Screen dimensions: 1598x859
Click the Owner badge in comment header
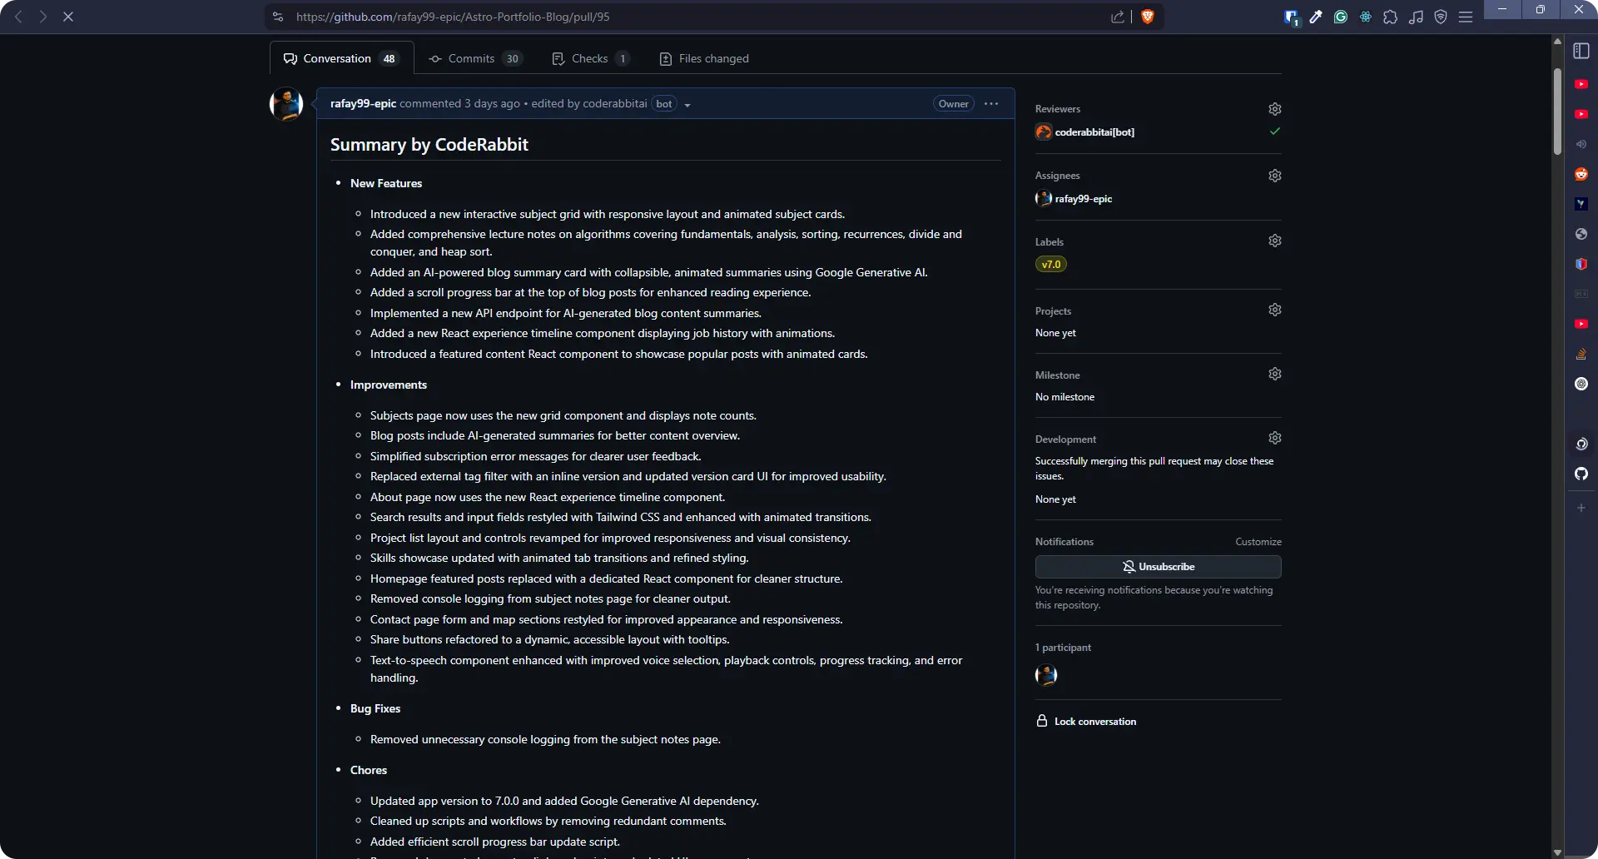point(953,104)
